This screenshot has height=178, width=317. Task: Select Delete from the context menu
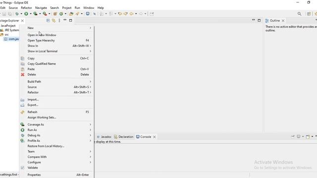(56, 75)
